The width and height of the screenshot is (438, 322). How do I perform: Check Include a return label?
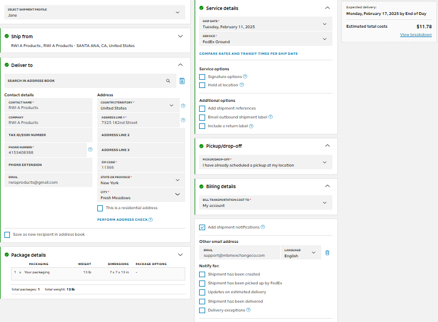[x=202, y=126]
